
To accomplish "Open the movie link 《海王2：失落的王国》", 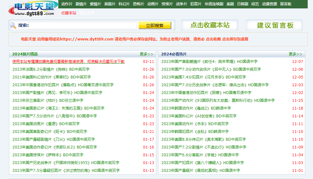I will pos(58,108).
